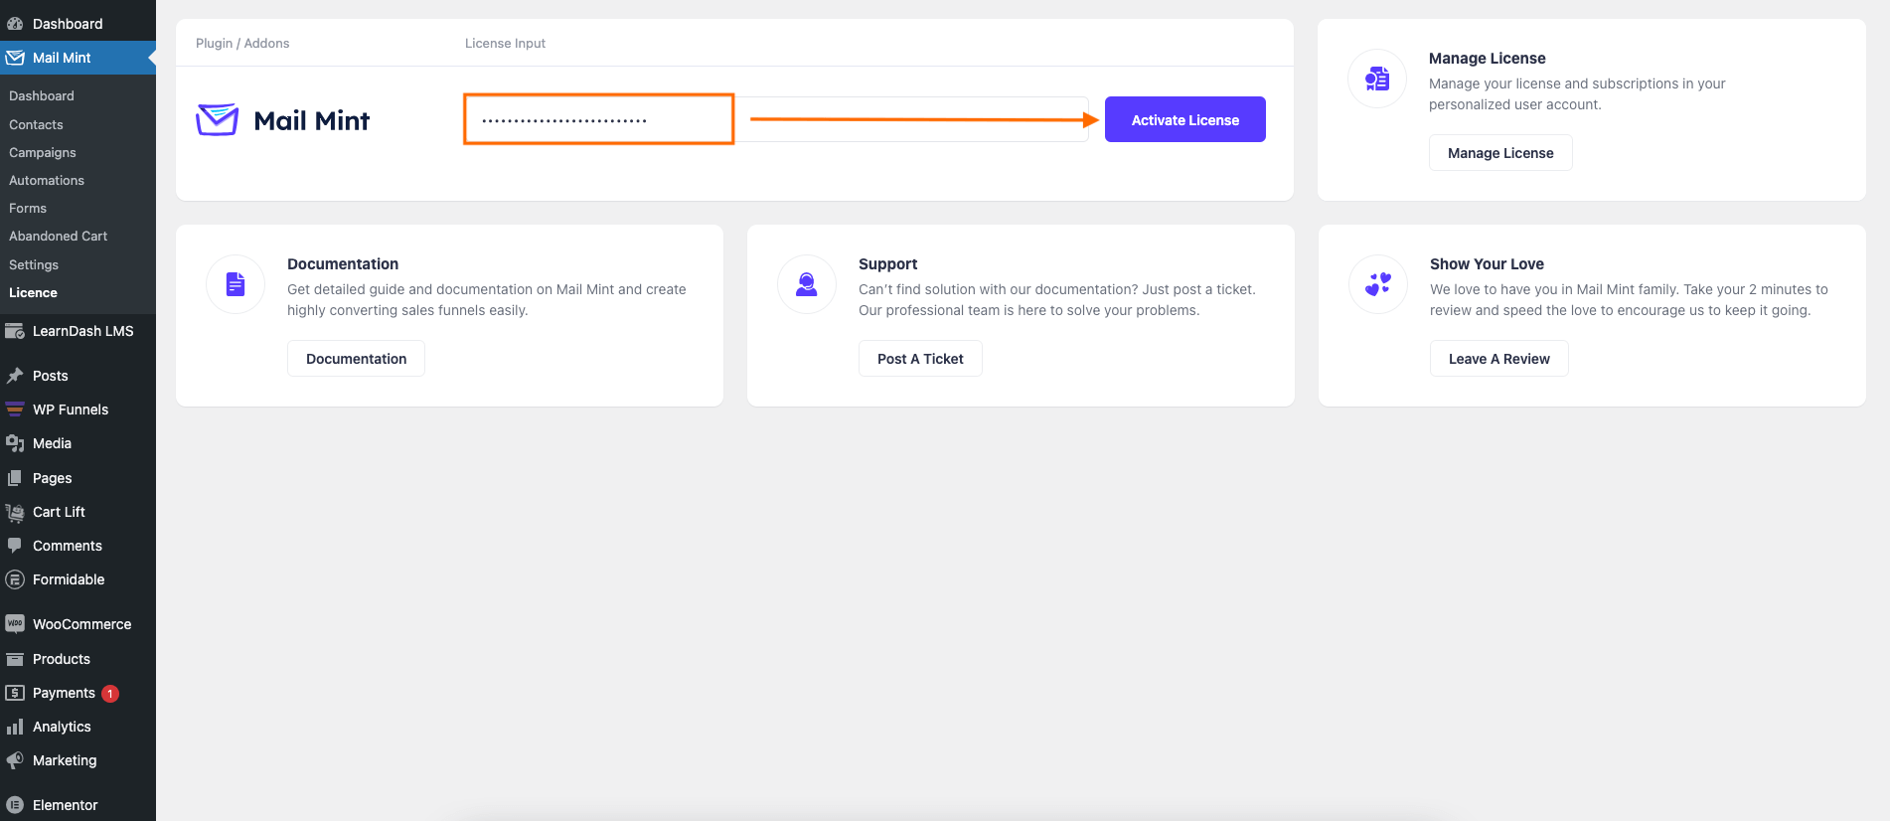Click the WooCommerce icon in sidebar
Image resolution: width=1890 pixels, height=821 pixels.
(x=15, y=624)
